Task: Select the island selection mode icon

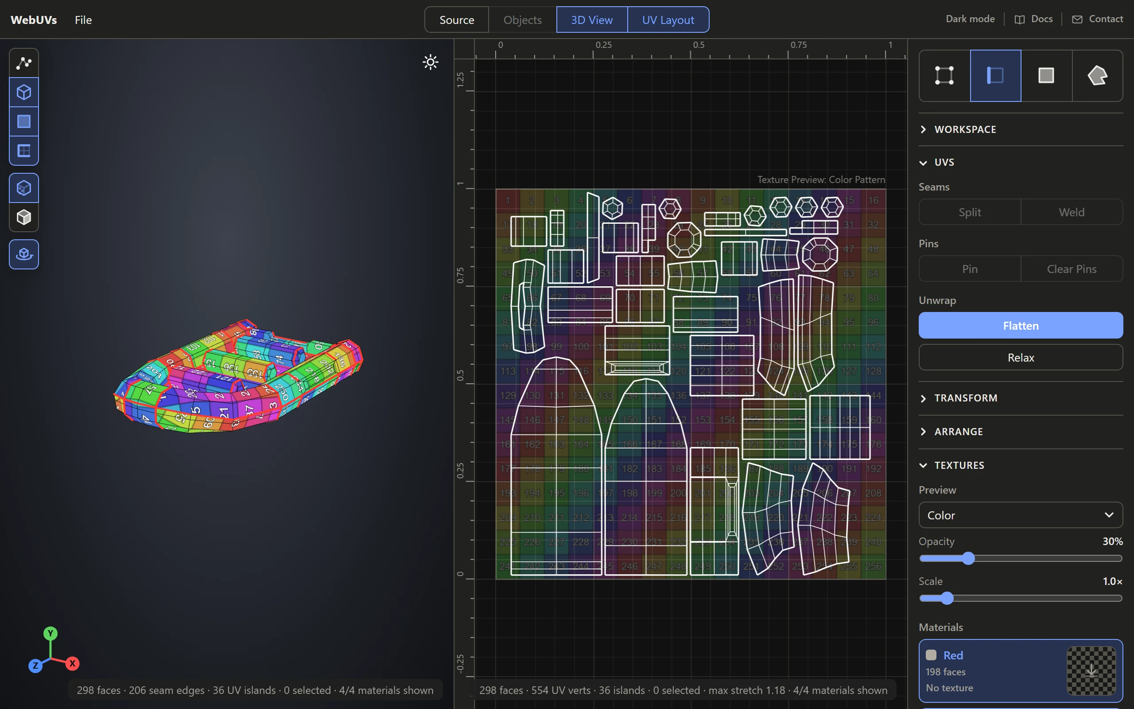Action: pos(1097,75)
